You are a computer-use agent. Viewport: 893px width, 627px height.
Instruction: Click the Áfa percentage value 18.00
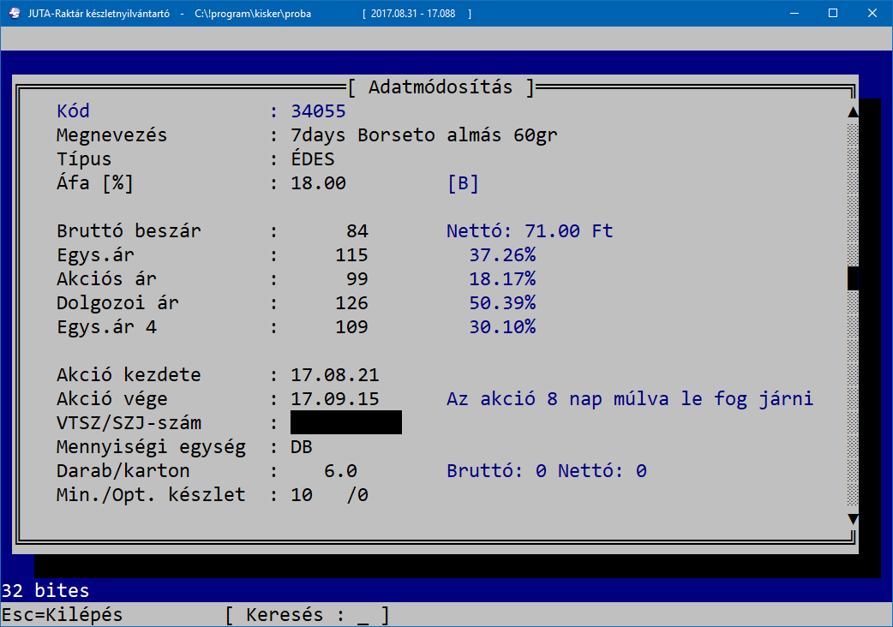[318, 183]
